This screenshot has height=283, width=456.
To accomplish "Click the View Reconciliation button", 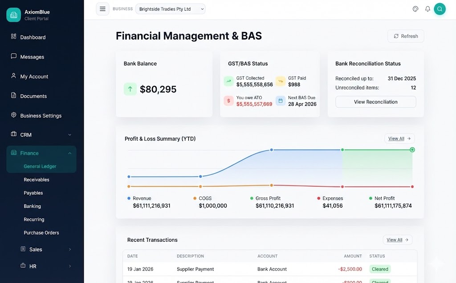I will [375, 102].
